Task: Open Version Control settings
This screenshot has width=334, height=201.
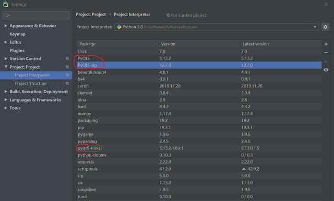Action: point(25,59)
